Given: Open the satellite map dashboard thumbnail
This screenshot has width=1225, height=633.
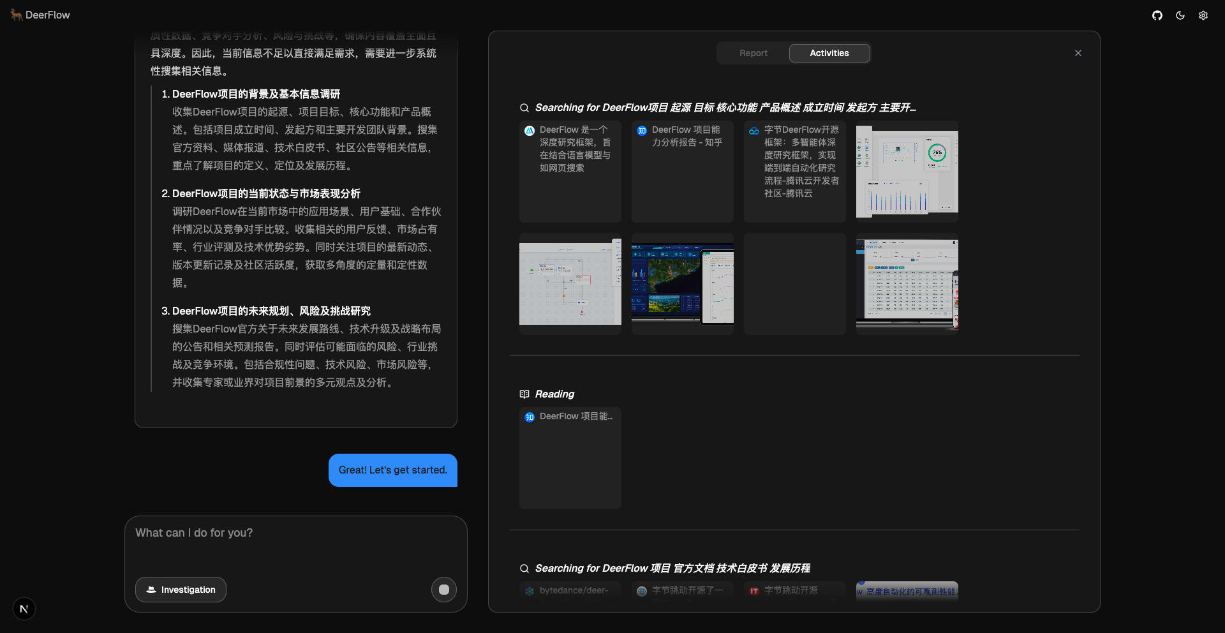Looking at the screenshot, I should [682, 283].
